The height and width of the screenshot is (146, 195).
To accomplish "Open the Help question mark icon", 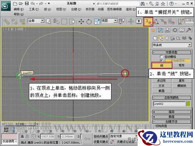I will pos(172,4).
